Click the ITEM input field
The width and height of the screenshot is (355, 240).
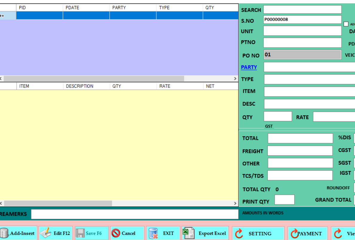click(309, 91)
